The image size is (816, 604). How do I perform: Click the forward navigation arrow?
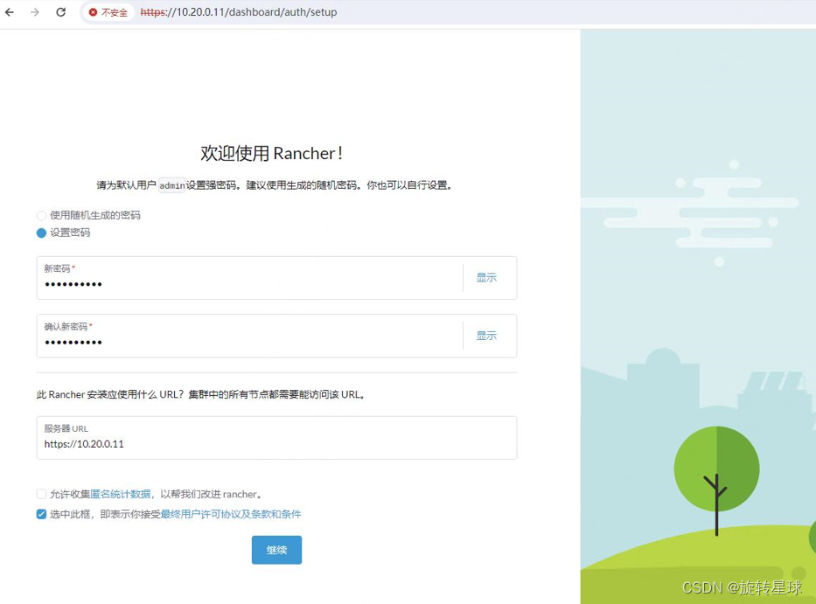36,13
